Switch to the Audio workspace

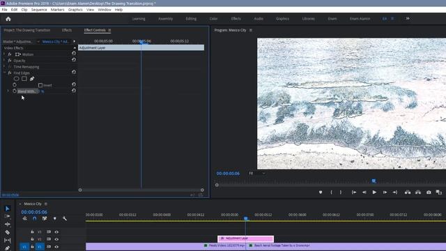(x=259, y=19)
